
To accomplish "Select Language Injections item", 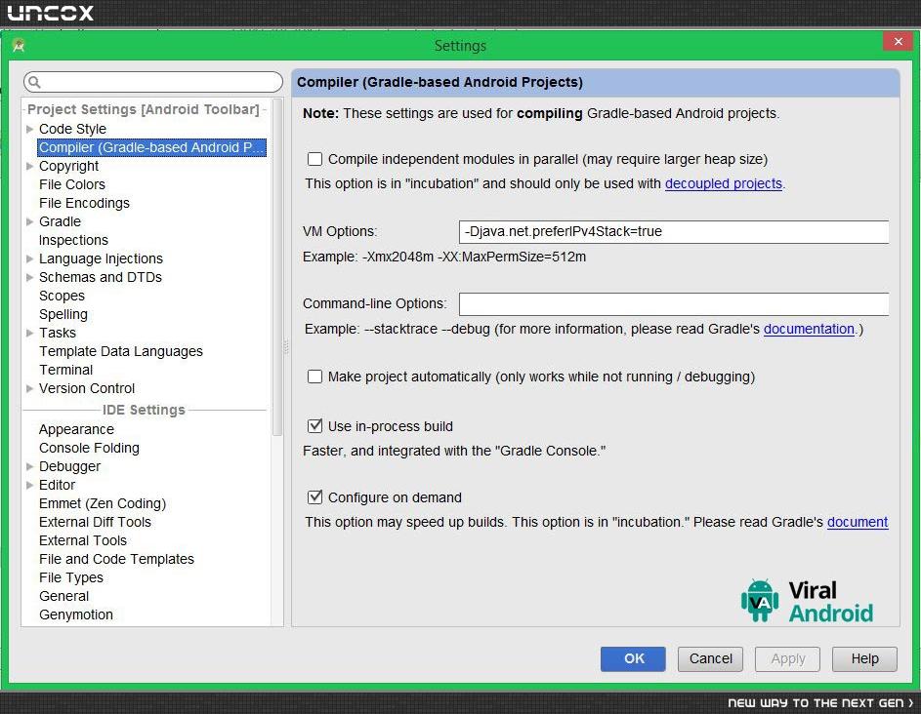I will [x=101, y=258].
